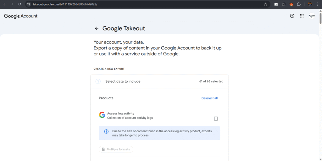322x161 pixels.
Task: Bookmark this page with the star icon
Action: (265, 4)
